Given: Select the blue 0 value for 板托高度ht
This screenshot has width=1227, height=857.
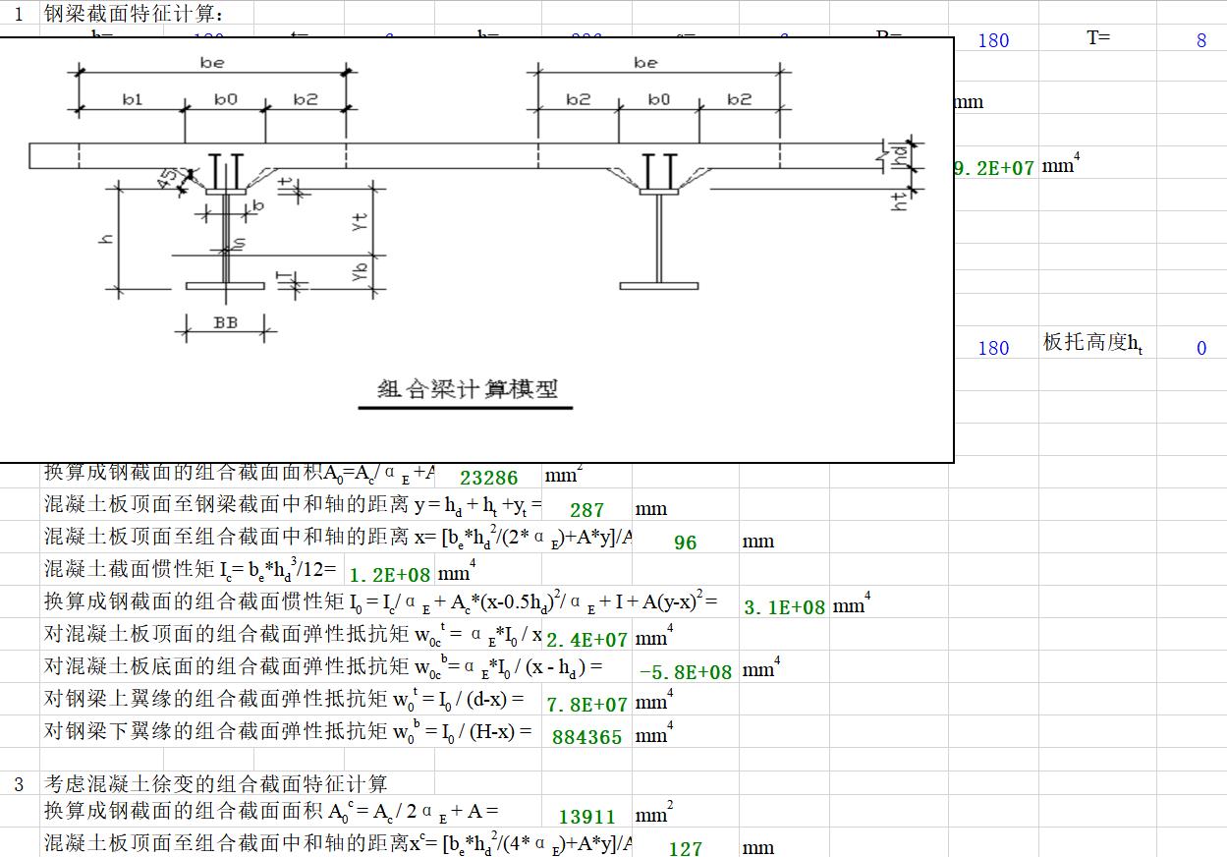Looking at the screenshot, I should tap(1200, 348).
